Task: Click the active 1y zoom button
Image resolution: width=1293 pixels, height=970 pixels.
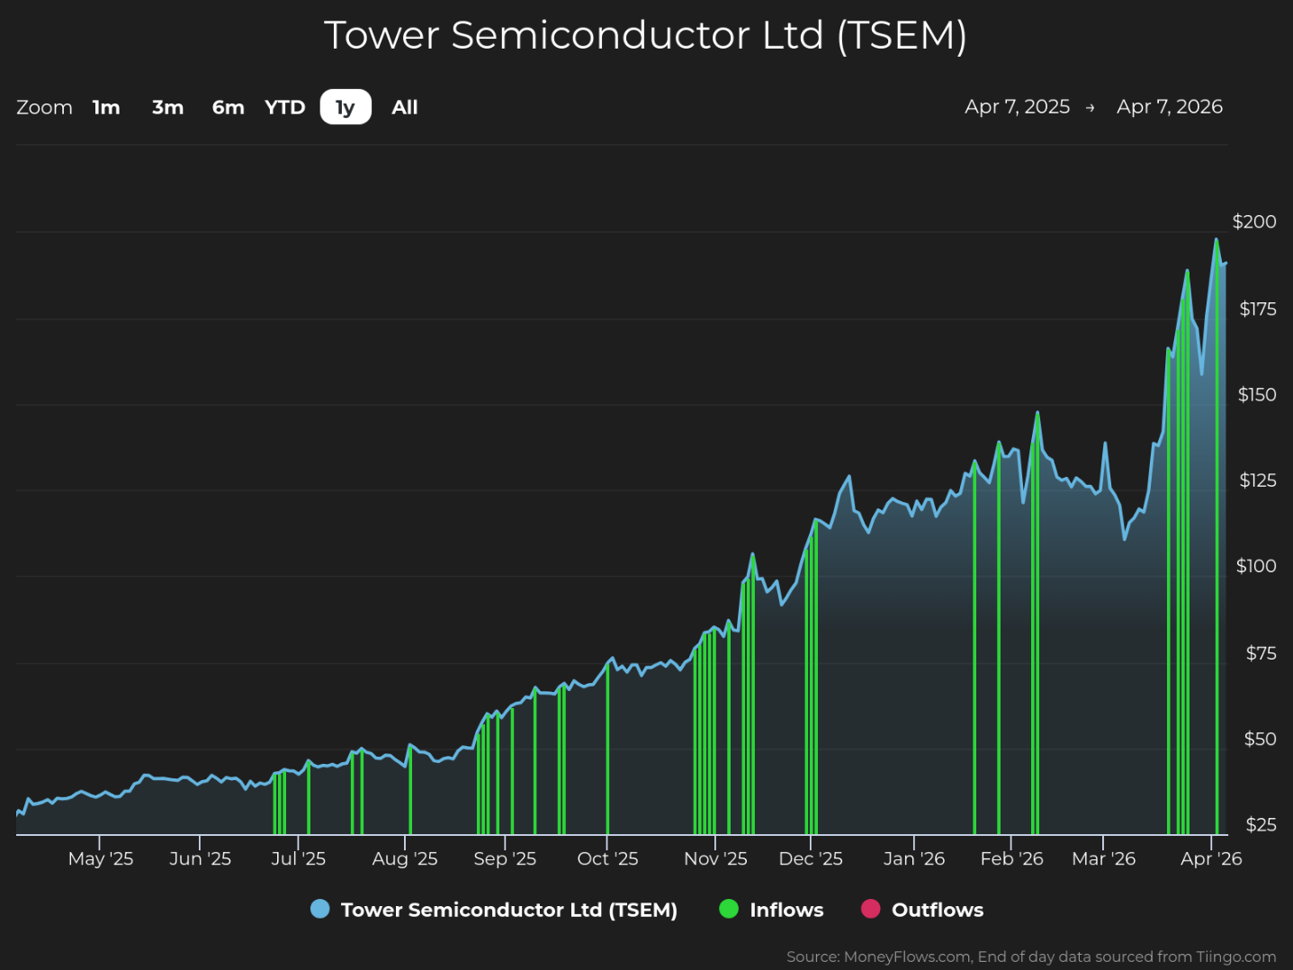Action: point(346,107)
